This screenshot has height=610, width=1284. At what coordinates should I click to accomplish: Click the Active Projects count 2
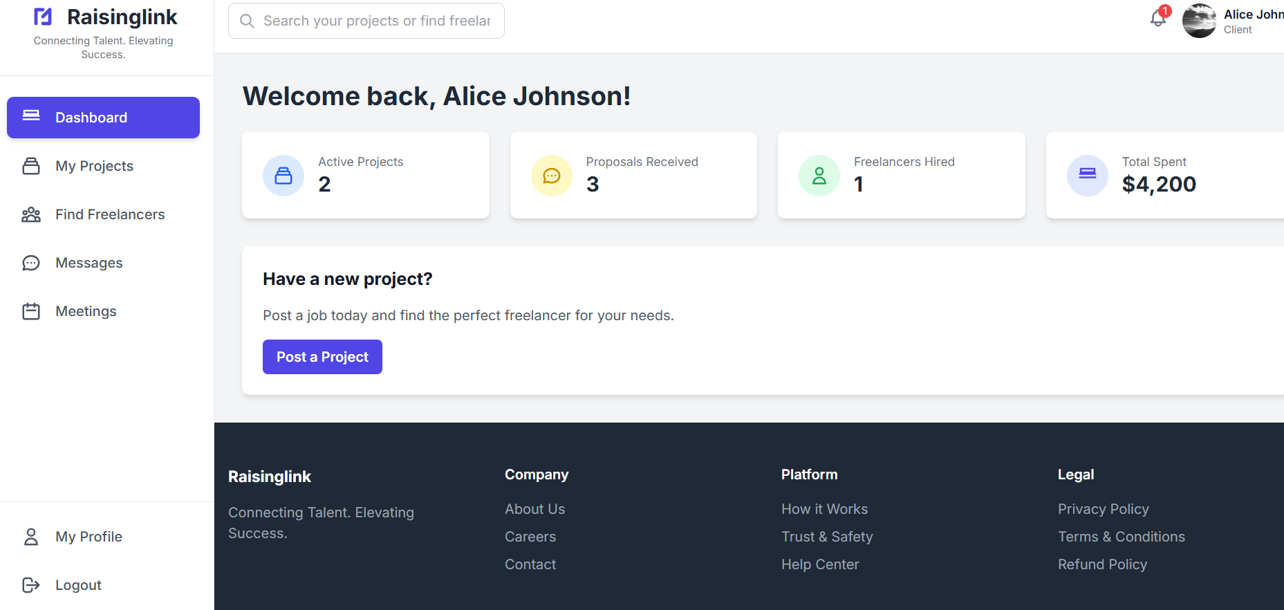click(325, 184)
